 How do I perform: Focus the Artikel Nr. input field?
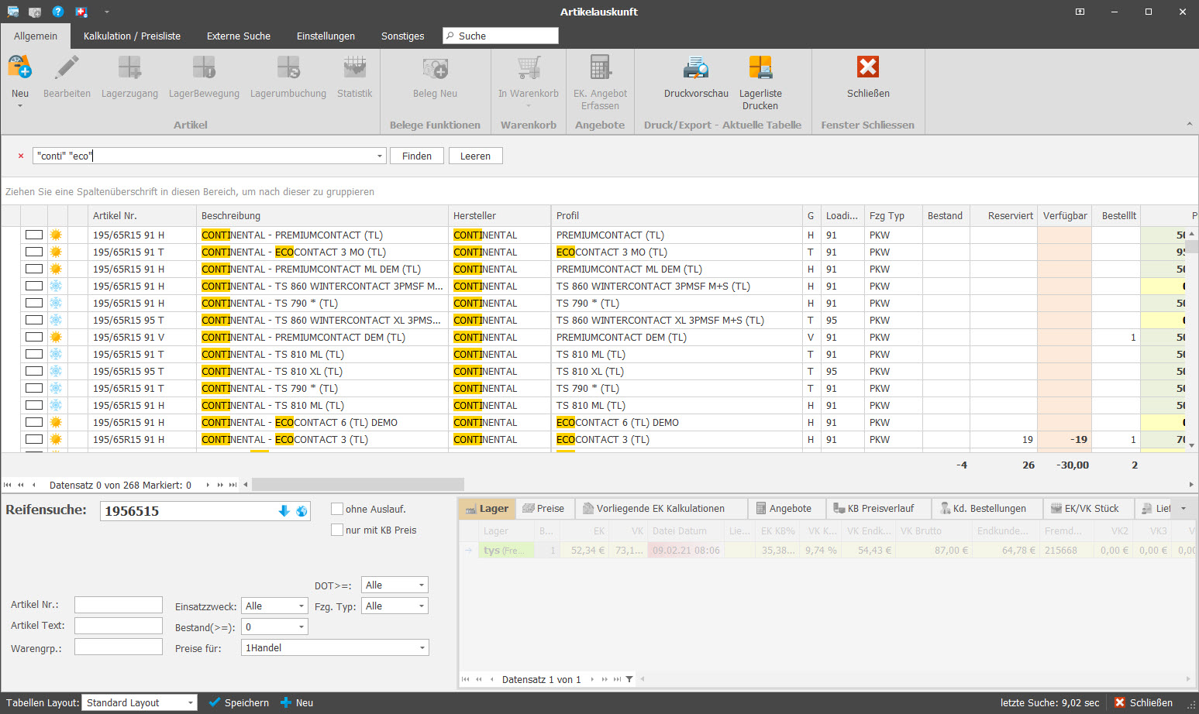pyautogui.click(x=119, y=605)
